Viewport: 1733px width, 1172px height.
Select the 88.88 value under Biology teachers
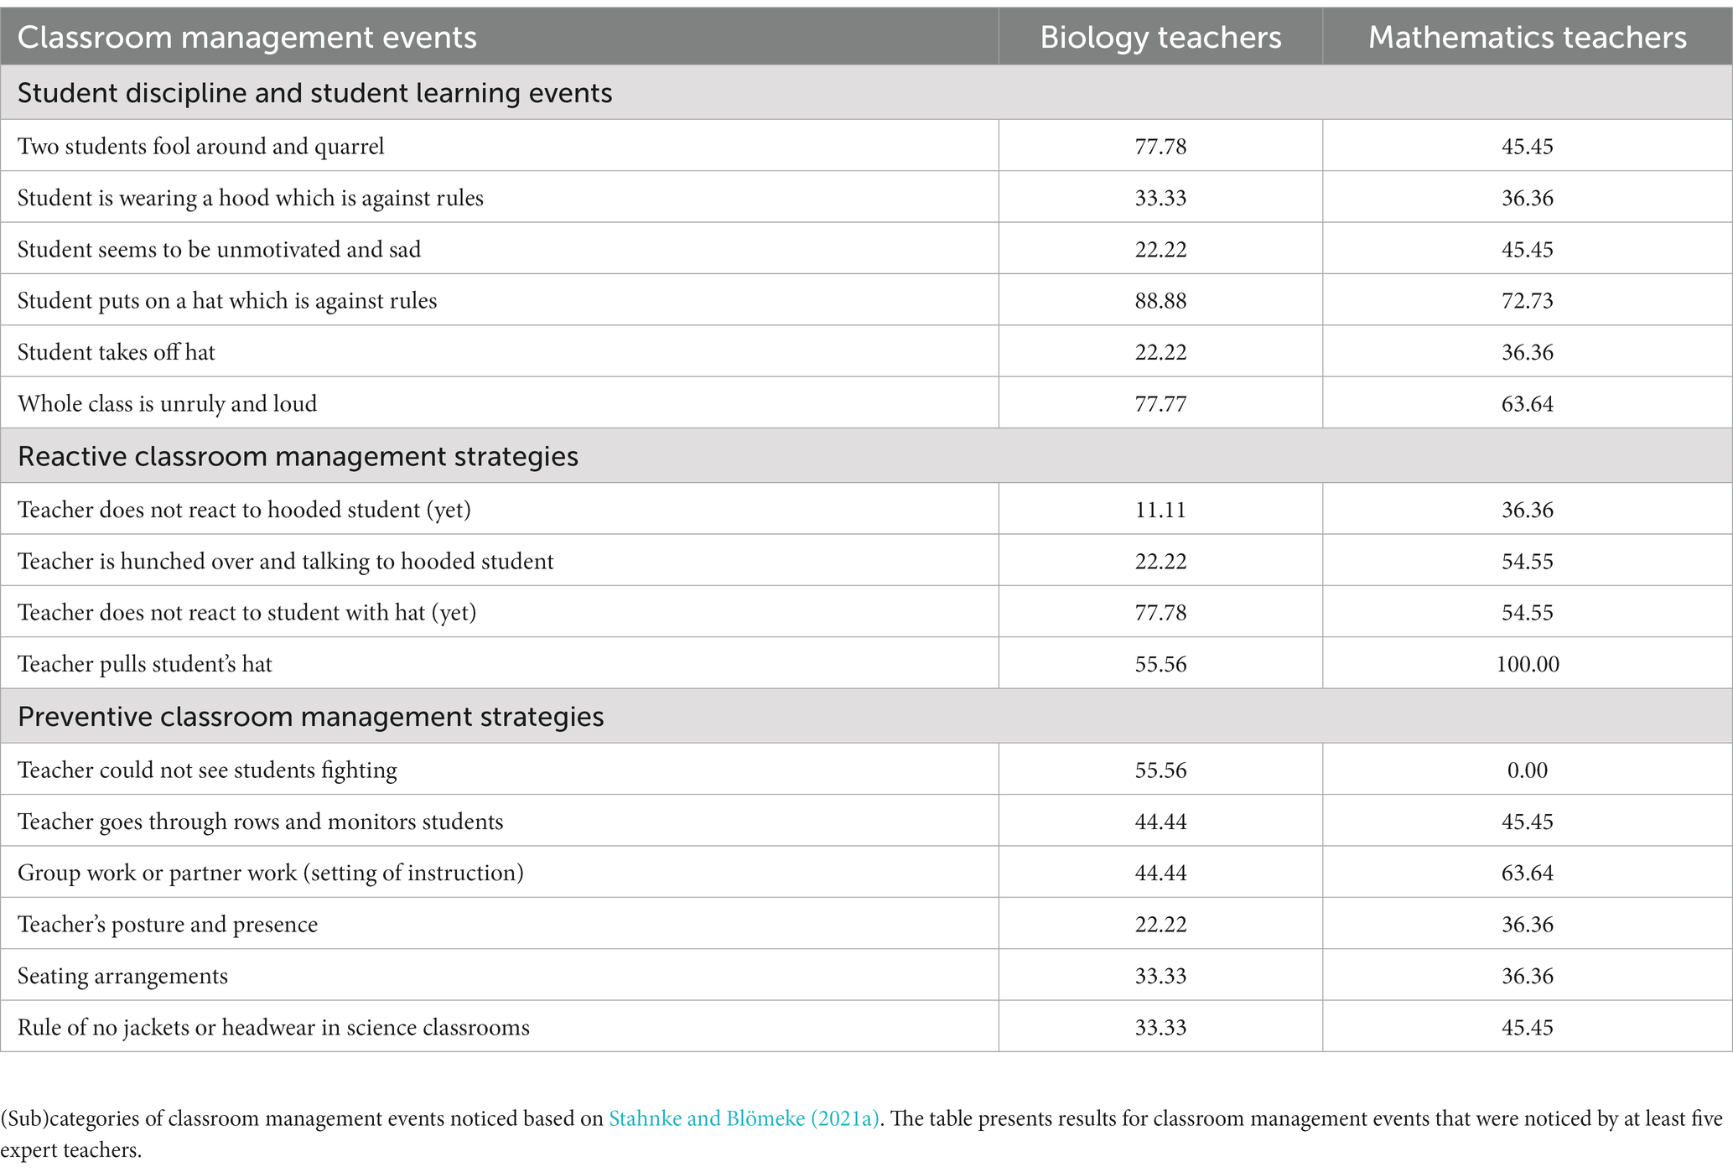(1160, 300)
